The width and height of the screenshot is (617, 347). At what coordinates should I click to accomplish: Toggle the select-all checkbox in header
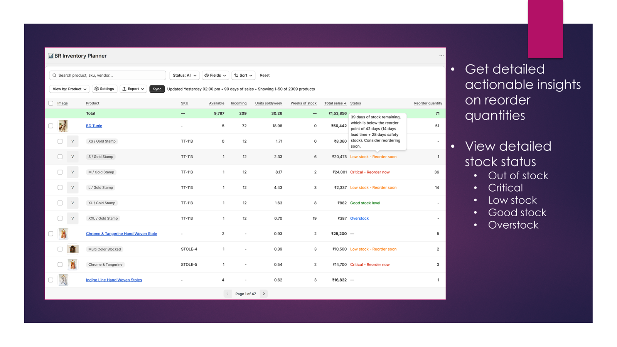[51, 103]
